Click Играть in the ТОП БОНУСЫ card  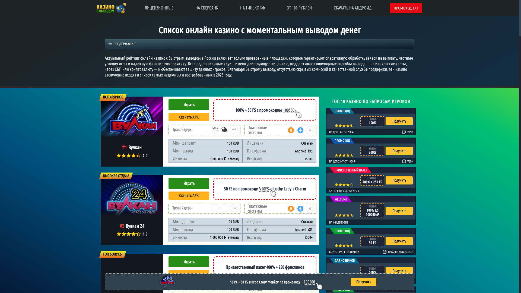pyautogui.click(x=189, y=262)
